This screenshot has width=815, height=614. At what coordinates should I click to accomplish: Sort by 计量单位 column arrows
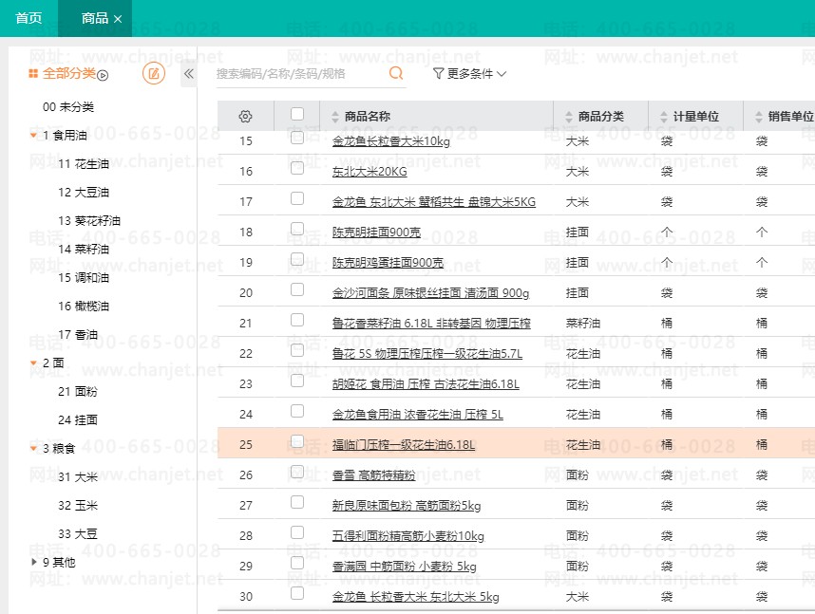click(x=663, y=118)
